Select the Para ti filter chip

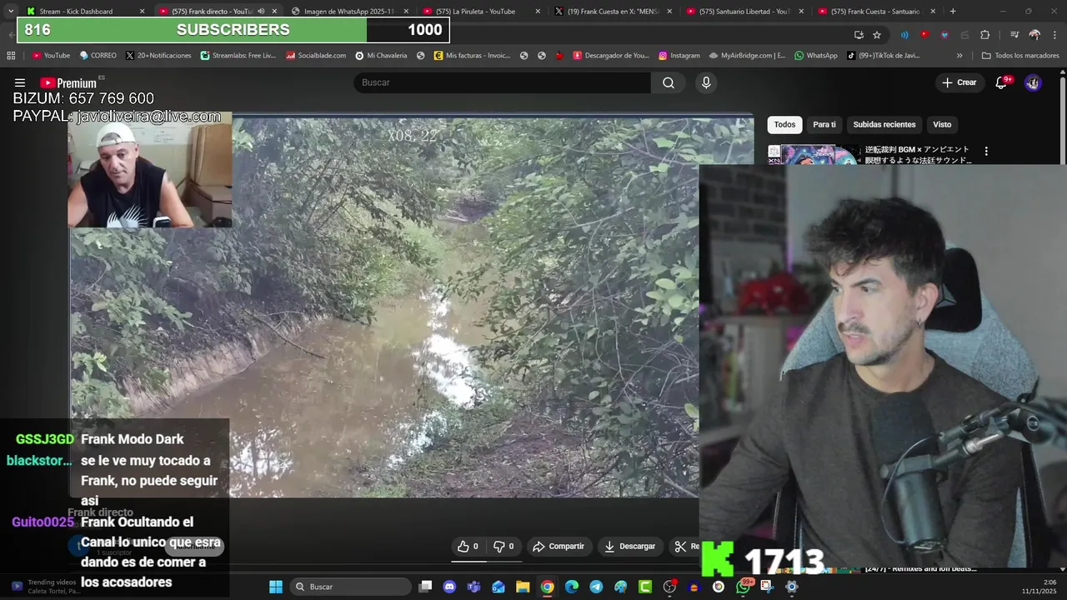824,125
